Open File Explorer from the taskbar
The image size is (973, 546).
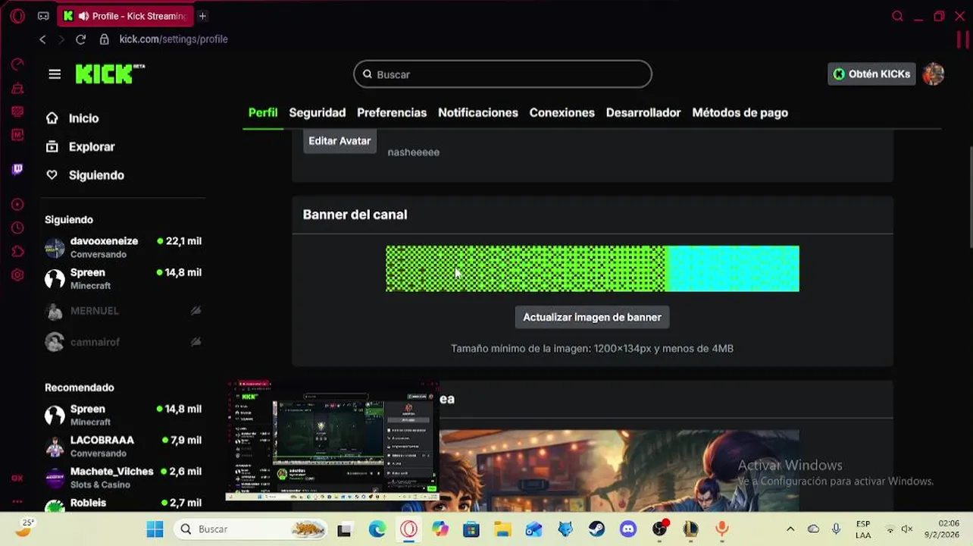(x=502, y=529)
